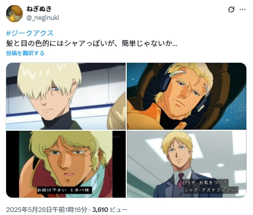Click the どうぞ お気をつけて subtitle line
The image size is (253, 215).
[x=204, y=183]
